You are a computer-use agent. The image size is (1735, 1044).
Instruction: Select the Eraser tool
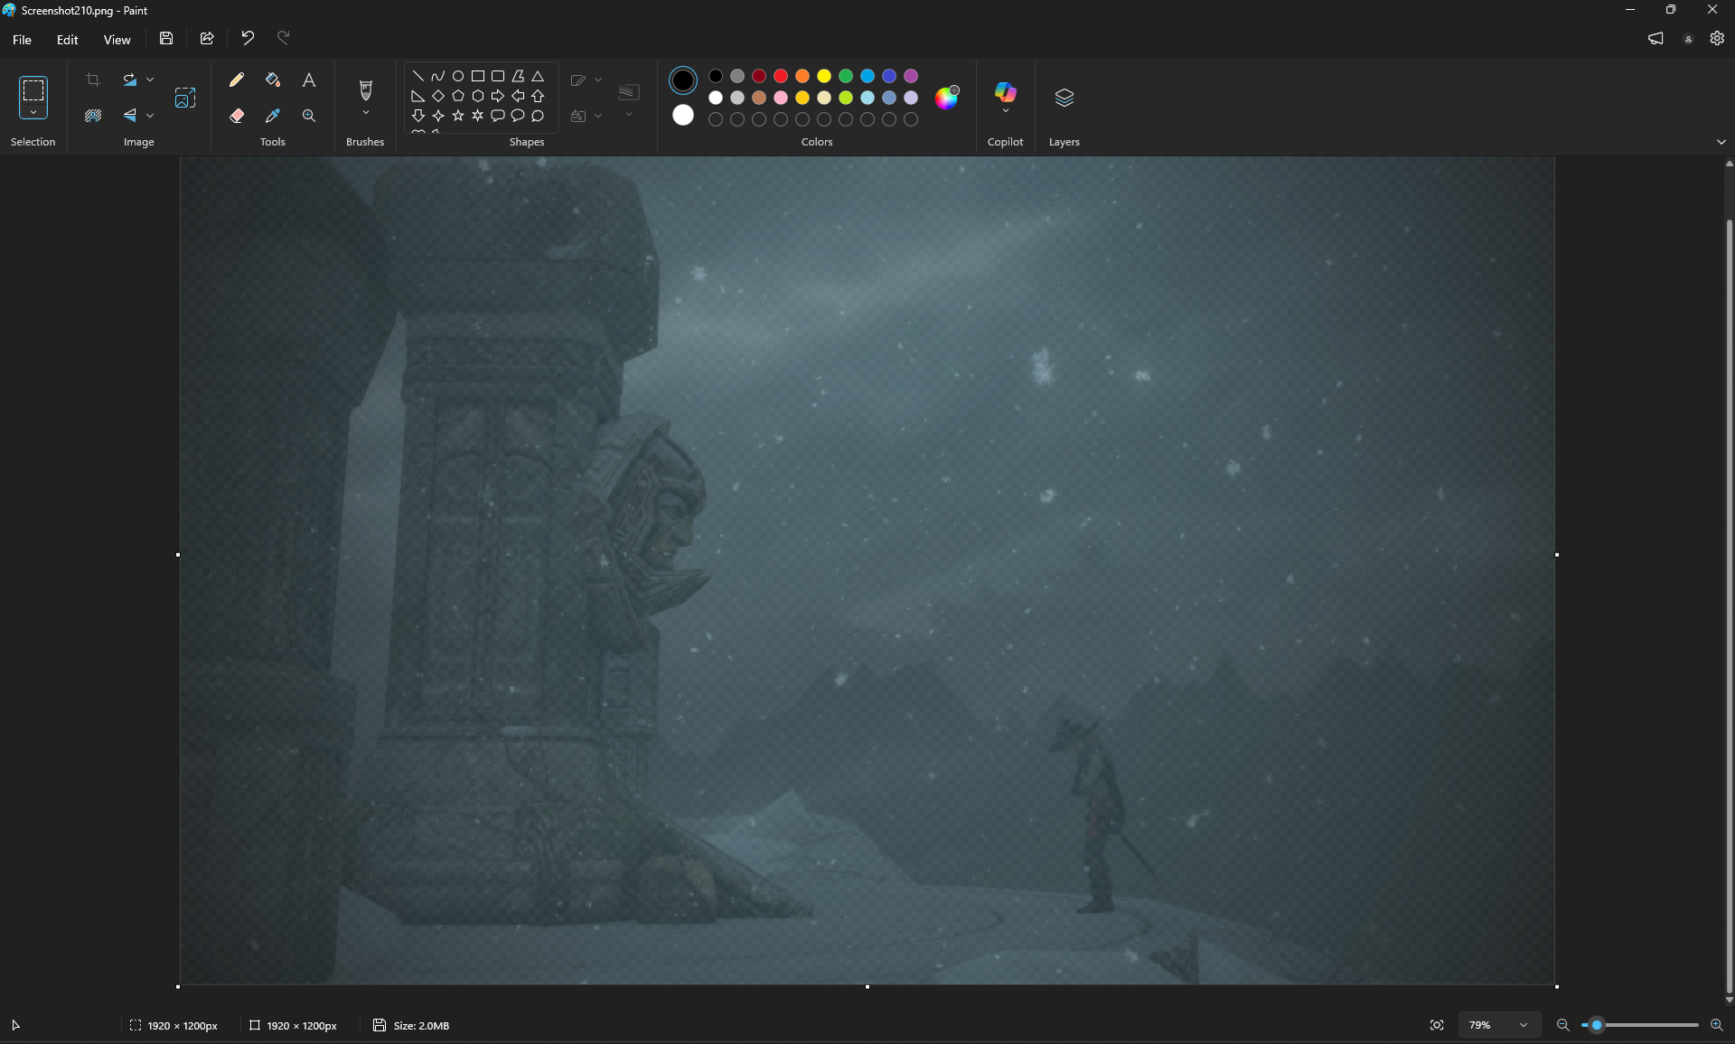point(237,116)
